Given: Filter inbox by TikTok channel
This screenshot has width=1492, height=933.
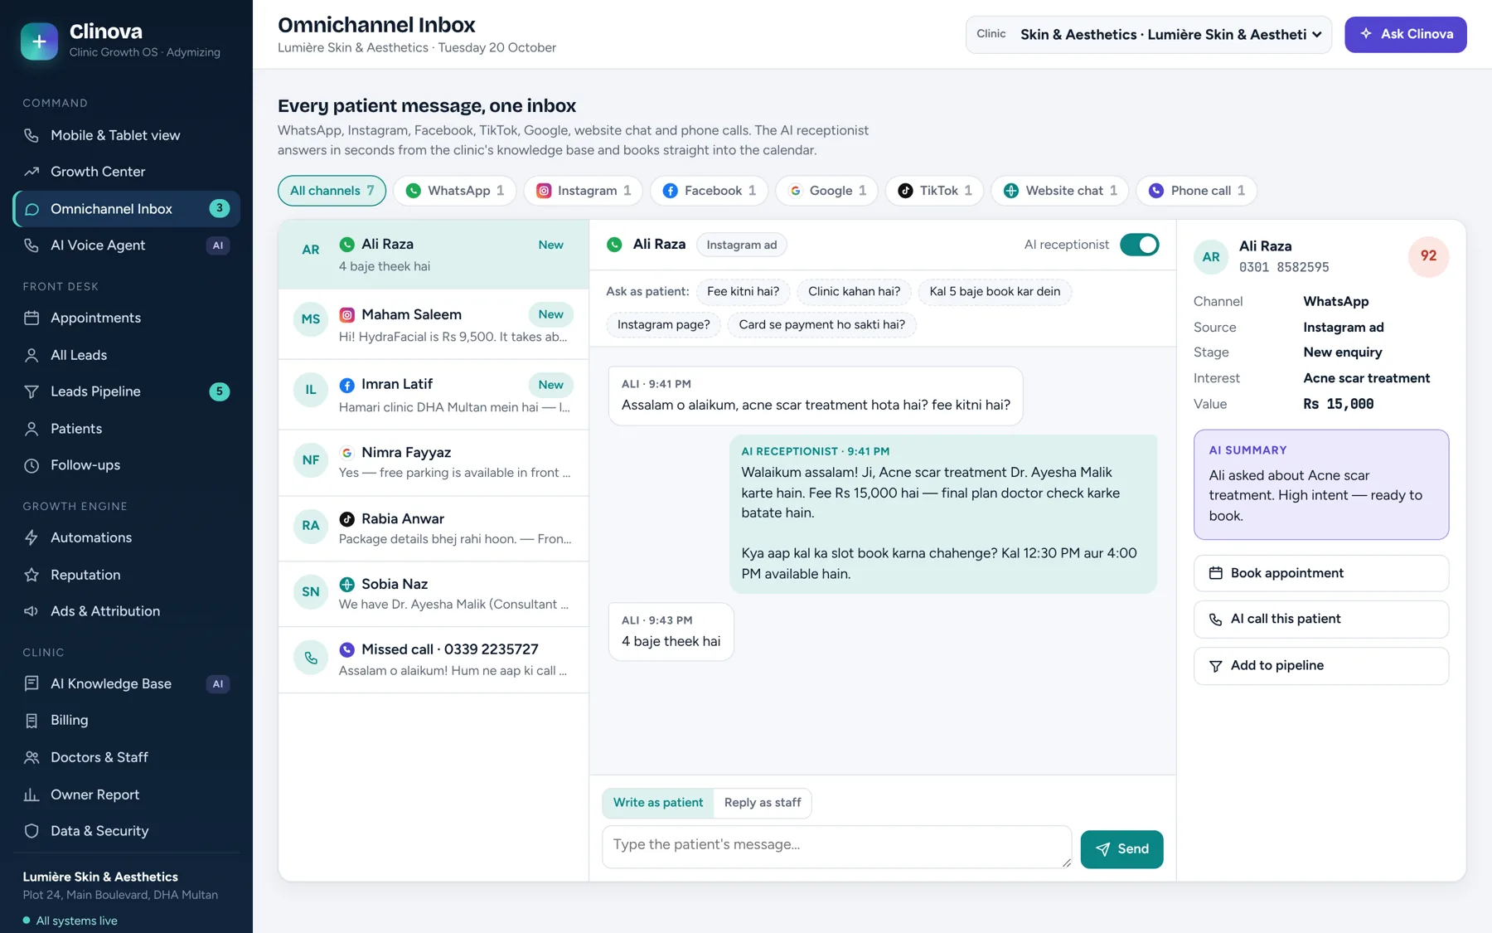Looking at the screenshot, I should click(935, 191).
